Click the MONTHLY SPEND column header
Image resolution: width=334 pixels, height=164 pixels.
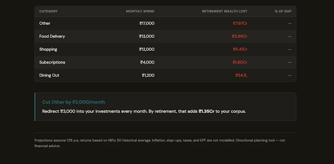click(140, 11)
